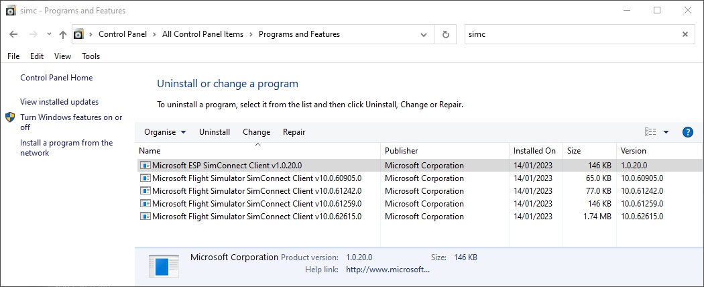Sort by the Name column header

(258, 151)
